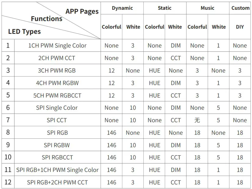Click '4CH PWM RGBW' row name

pos(57,83)
